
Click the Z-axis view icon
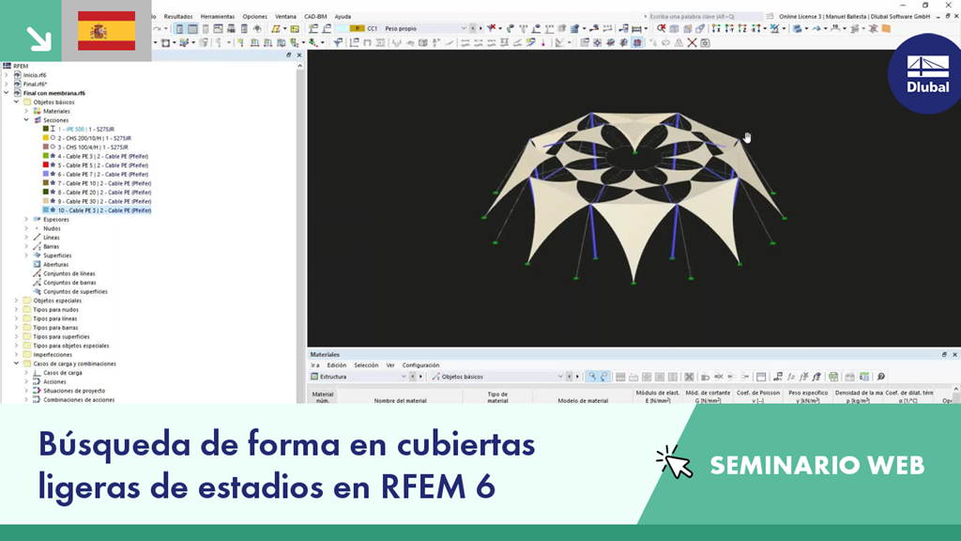pos(742,28)
